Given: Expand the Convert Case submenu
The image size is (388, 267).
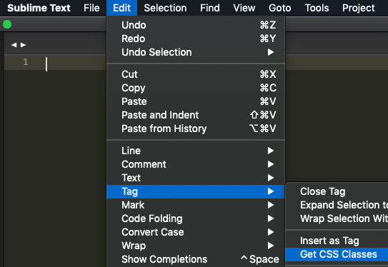Looking at the screenshot, I should coord(196,232).
